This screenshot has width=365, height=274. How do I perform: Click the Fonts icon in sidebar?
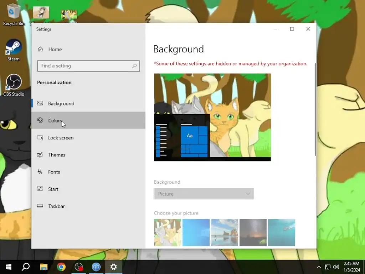(x=40, y=172)
